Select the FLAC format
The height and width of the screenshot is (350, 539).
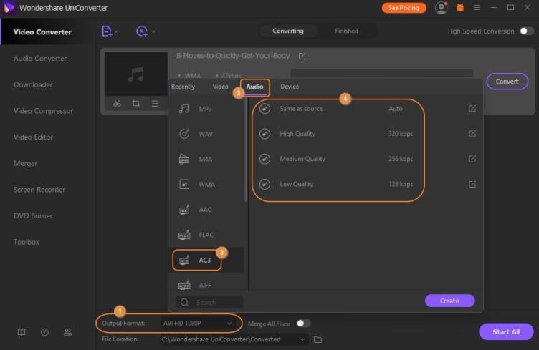pos(207,235)
